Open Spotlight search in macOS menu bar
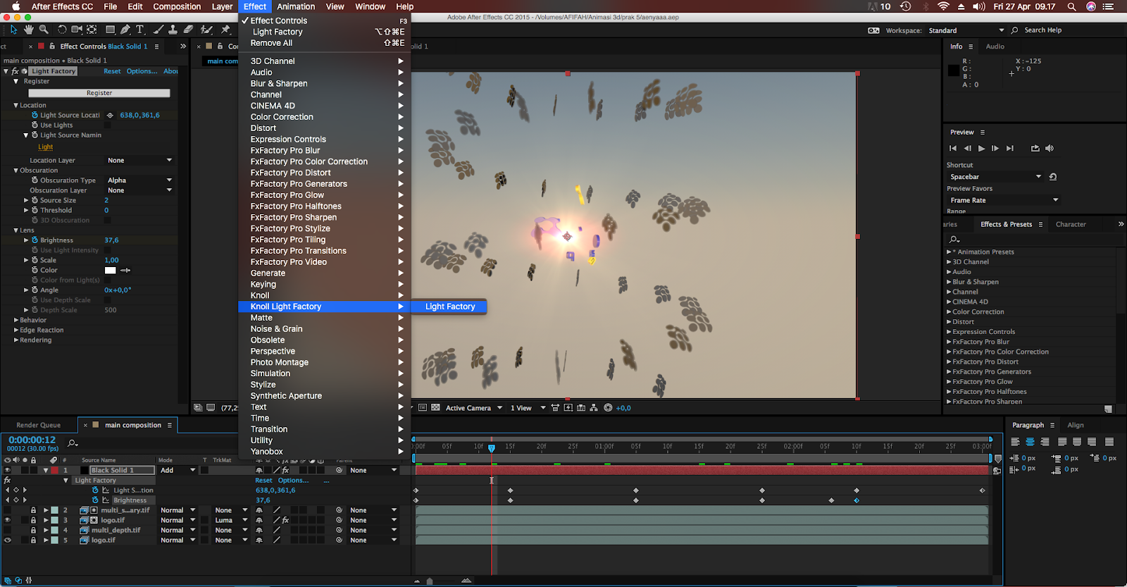Viewport: 1127px width, 587px height. tap(1071, 6)
